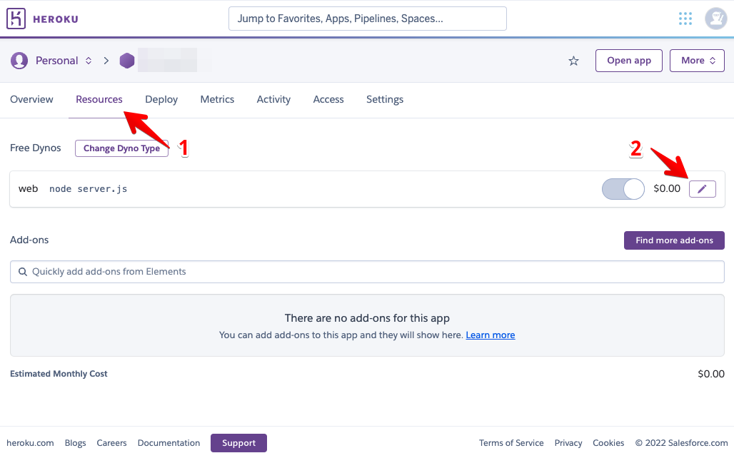Open the Settings tab

click(385, 99)
